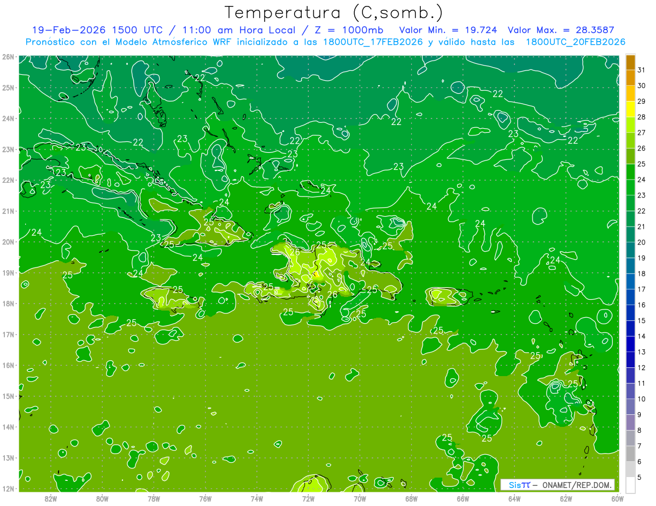Viewport: 656px width, 506px height.
Task: Click the "17N" latitude axis label
Action: pyautogui.click(x=7, y=334)
